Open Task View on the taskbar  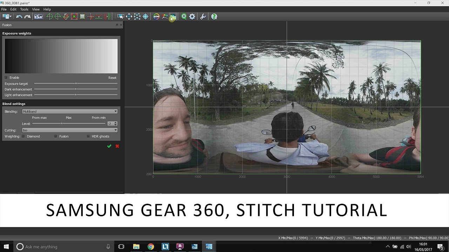(121, 247)
